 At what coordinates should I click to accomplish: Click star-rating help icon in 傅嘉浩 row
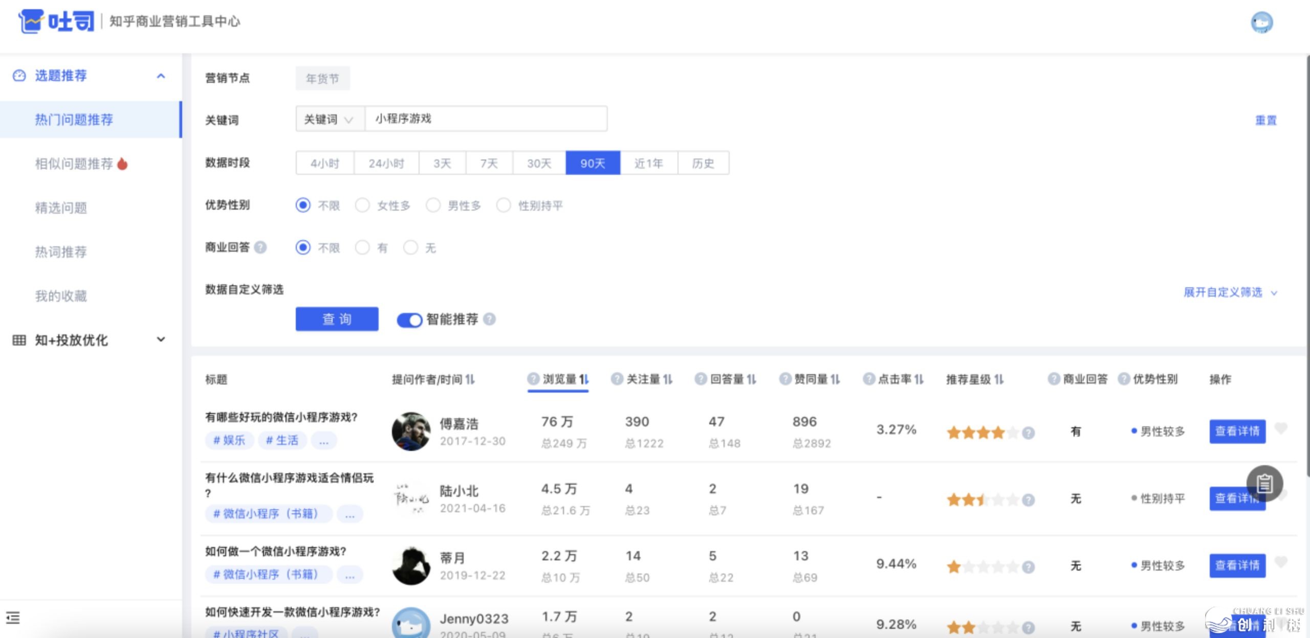pyautogui.click(x=1029, y=433)
